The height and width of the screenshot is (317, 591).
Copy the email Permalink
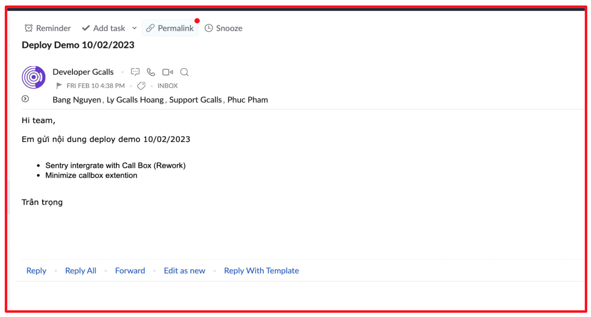tap(170, 28)
